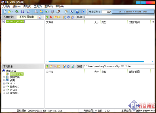Click the blue horizontal scrollbar in file list

tap(96, 62)
